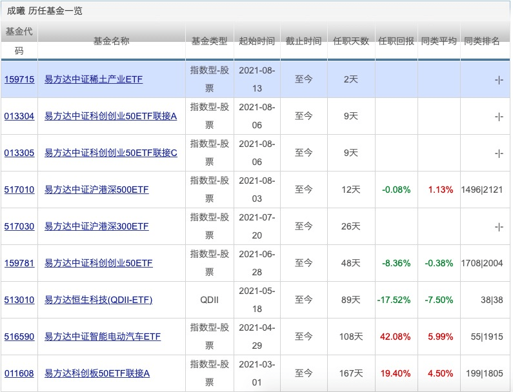The height and width of the screenshot is (392, 513).
Task: Click the -8.36% return value
Action: (396, 263)
